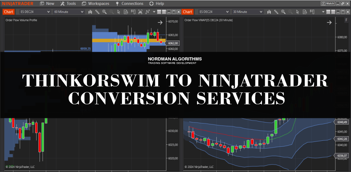
Task: Click the 6036,07 price marker
Action: click(342, 156)
